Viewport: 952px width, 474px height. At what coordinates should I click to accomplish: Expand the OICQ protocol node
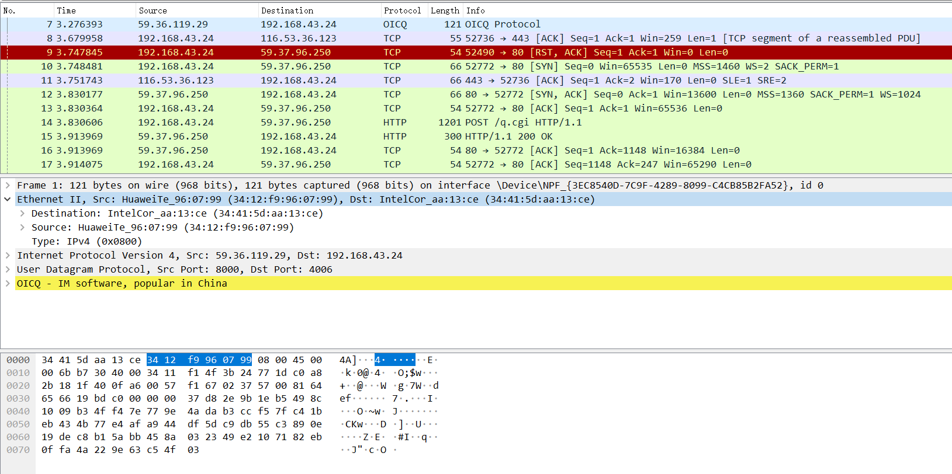(x=8, y=283)
